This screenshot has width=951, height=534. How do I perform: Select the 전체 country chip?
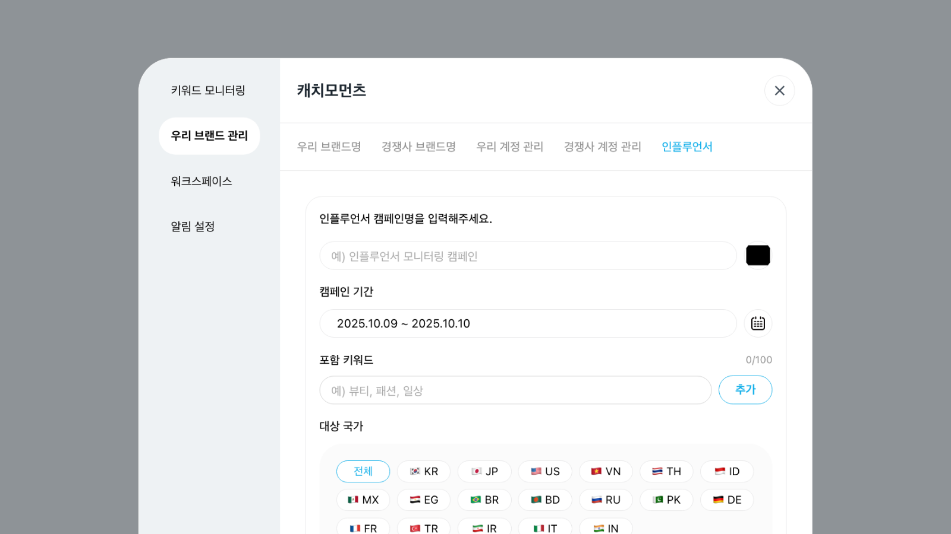363,471
